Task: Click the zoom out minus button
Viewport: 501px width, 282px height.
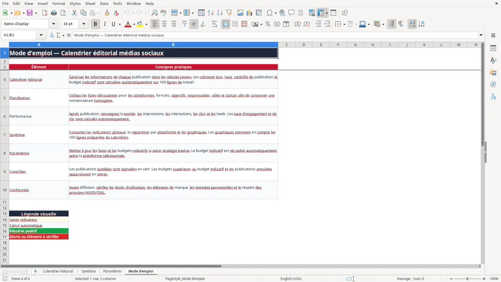Action: (x=450, y=279)
